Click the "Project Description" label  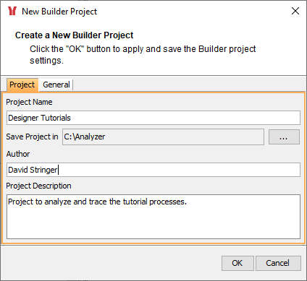[x=38, y=186]
